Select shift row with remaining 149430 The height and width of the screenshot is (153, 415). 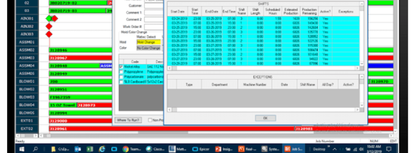[263, 23]
